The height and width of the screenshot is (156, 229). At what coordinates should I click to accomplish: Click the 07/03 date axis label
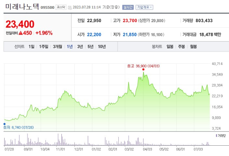click(x=198, y=149)
